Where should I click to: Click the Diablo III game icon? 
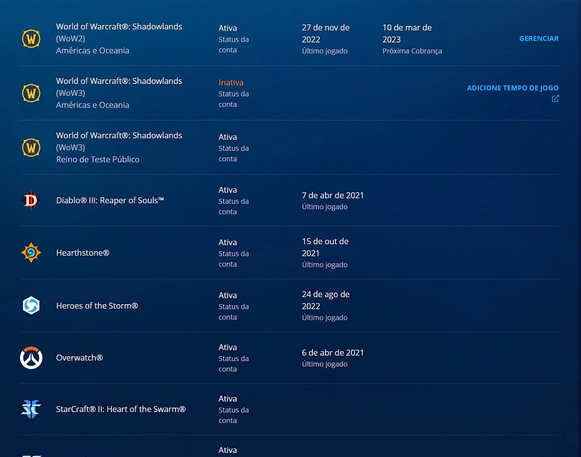pyautogui.click(x=31, y=200)
